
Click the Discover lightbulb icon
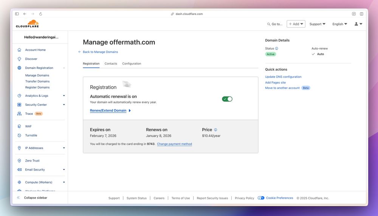tap(19, 59)
